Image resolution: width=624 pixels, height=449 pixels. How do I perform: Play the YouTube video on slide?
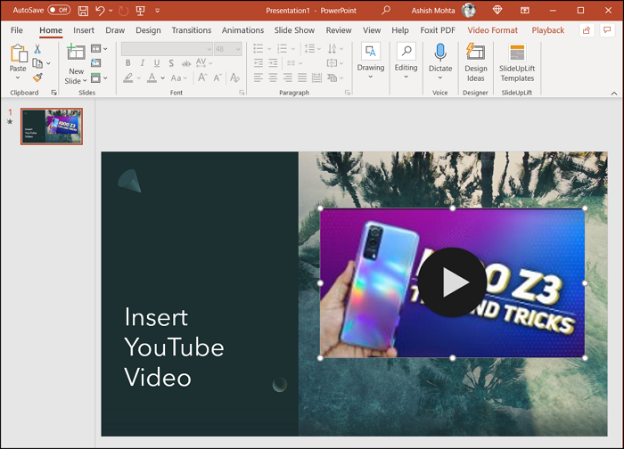(452, 282)
